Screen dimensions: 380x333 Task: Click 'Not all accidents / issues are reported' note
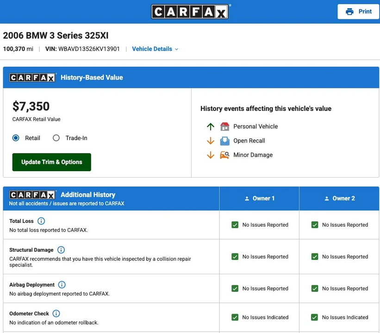coord(67,203)
